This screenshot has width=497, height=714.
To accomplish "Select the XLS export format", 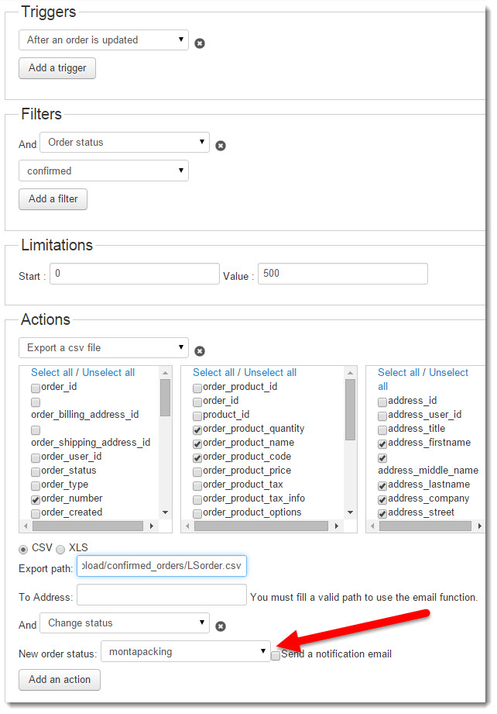I will click(x=60, y=549).
